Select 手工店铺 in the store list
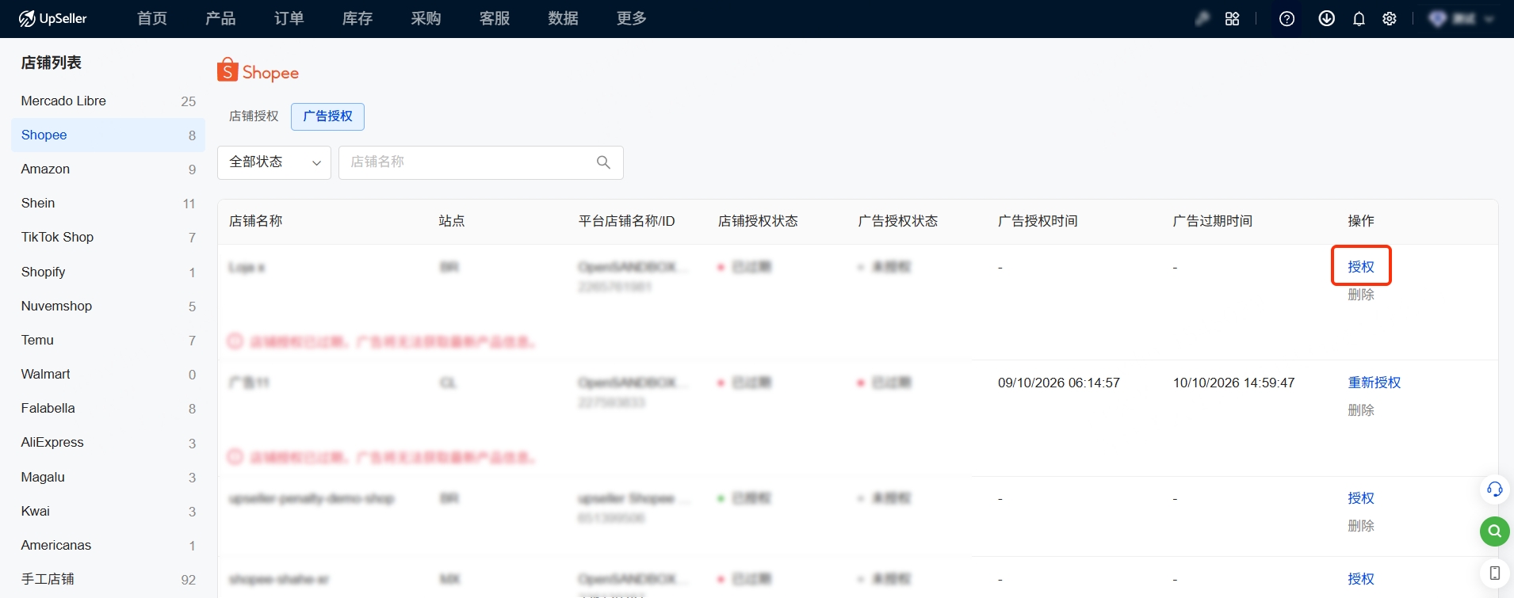This screenshot has height=598, width=1514. click(x=108, y=579)
